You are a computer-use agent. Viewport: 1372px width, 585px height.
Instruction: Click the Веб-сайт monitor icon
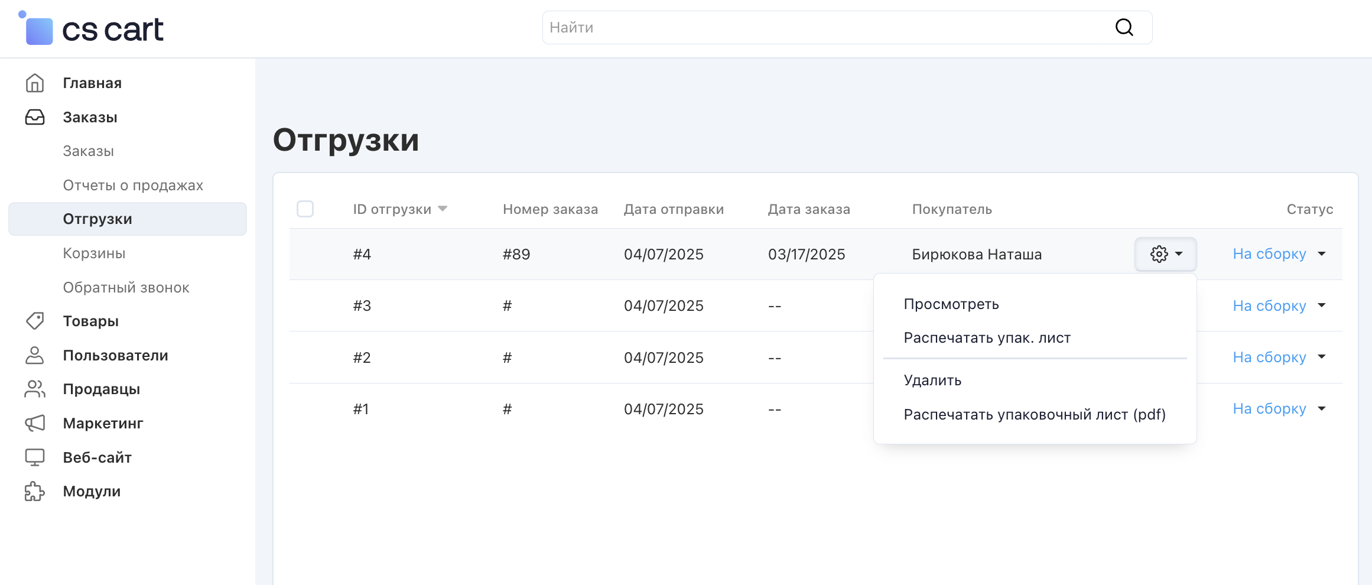coord(35,457)
